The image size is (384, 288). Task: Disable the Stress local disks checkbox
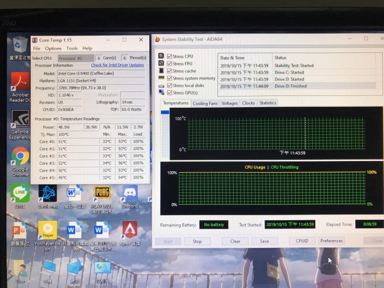(169, 85)
